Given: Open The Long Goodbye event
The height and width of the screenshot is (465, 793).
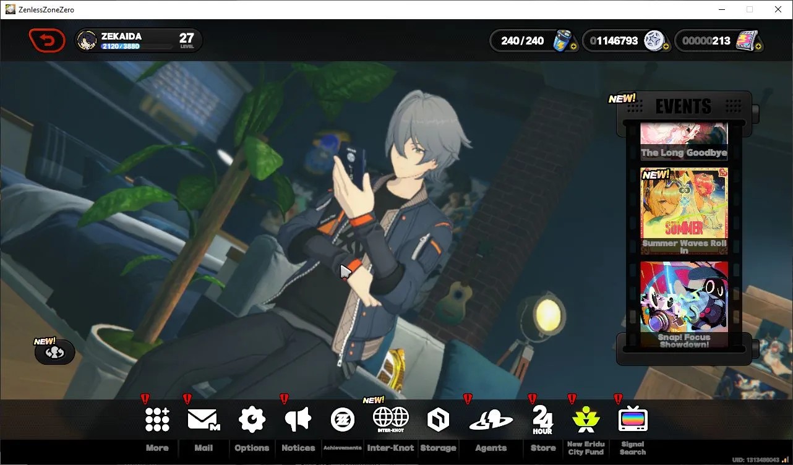Looking at the screenshot, I should tap(684, 142).
